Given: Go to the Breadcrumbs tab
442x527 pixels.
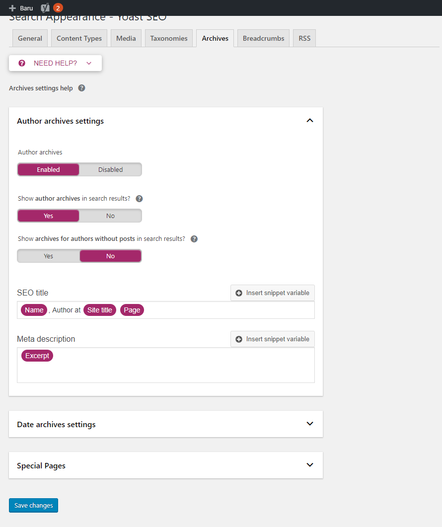Looking at the screenshot, I should coord(264,38).
